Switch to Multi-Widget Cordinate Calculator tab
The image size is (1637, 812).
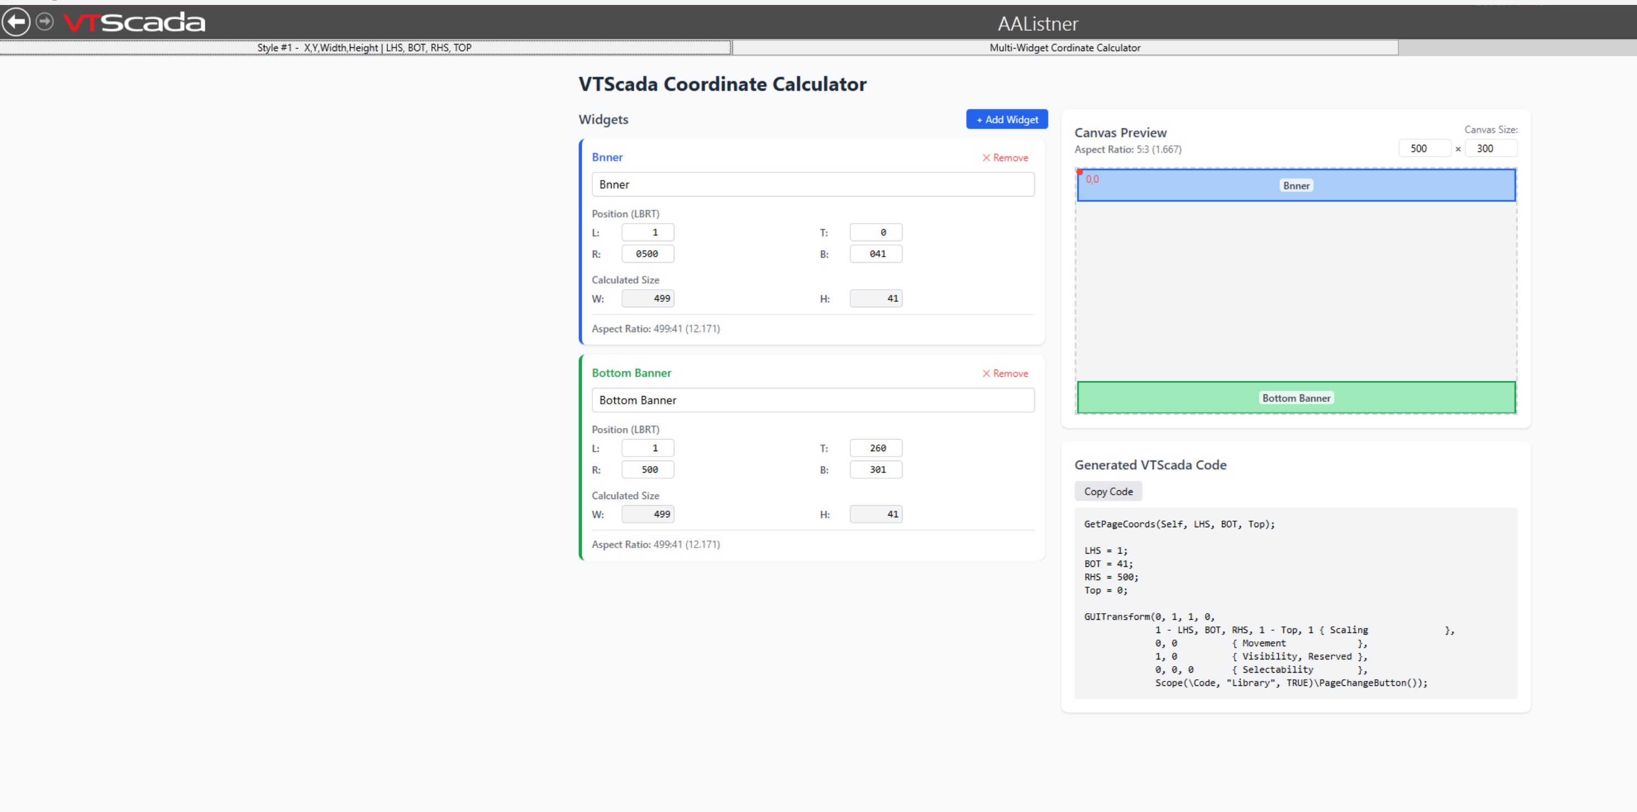pos(1065,48)
